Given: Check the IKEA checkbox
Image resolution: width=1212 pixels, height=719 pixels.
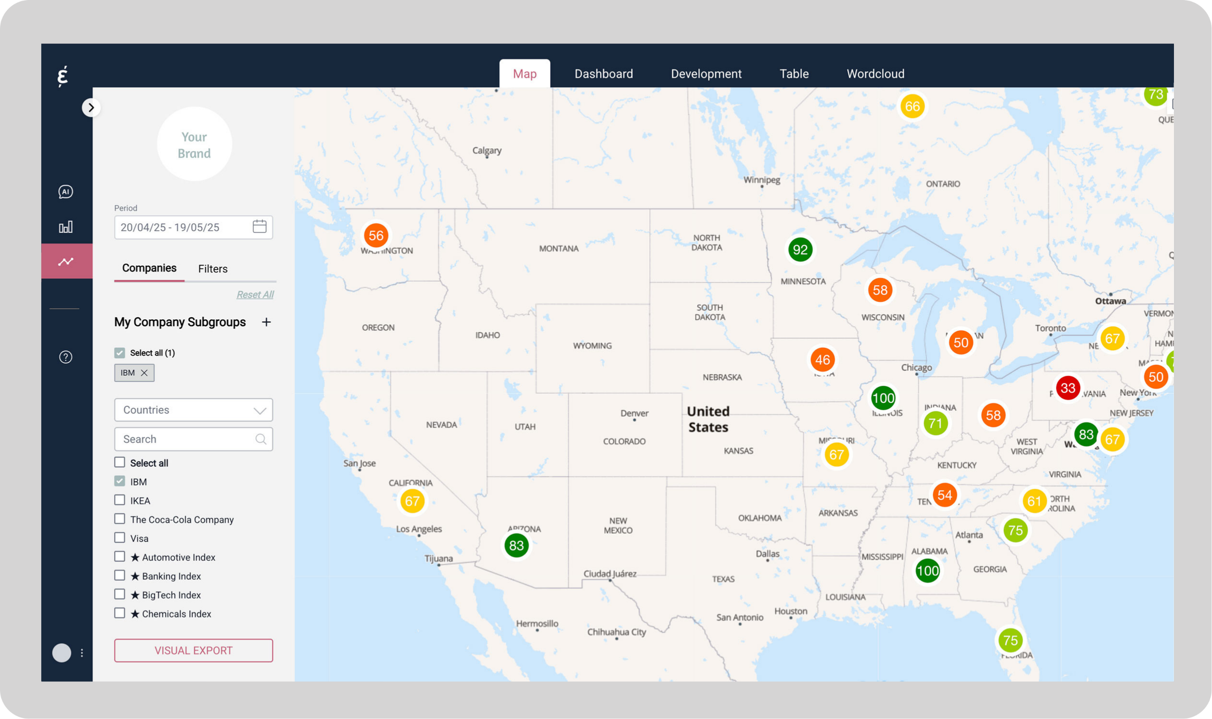Looking at the screenshot, I should tap(119, 500).
